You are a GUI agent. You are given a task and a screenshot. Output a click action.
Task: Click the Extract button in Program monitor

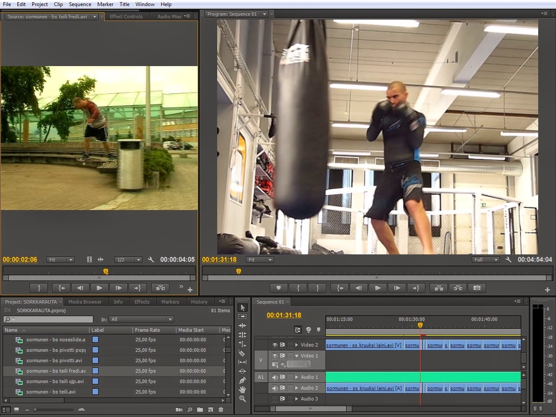coord(458,288)
